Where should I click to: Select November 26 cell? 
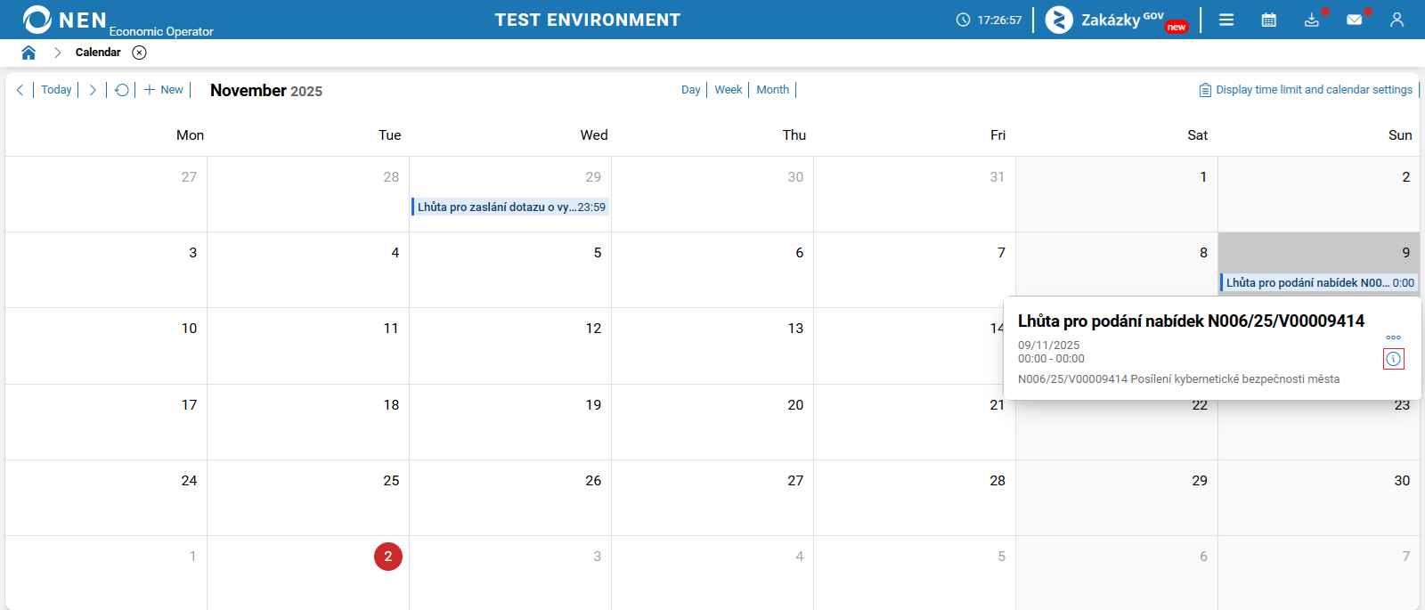(510, 498)
